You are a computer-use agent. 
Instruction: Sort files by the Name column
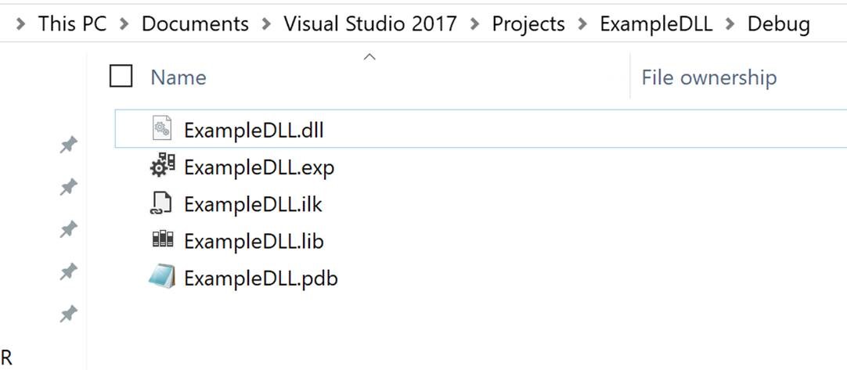178,77
